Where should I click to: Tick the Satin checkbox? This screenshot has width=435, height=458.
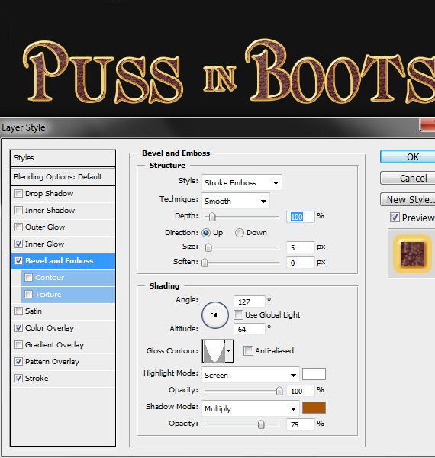[18, 311]
